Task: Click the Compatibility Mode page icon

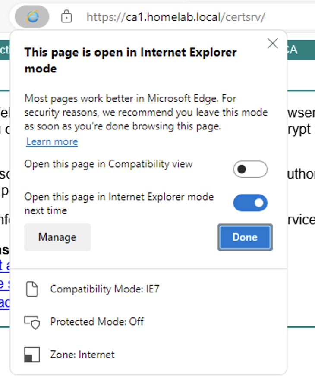Action: tap(32, 289)
